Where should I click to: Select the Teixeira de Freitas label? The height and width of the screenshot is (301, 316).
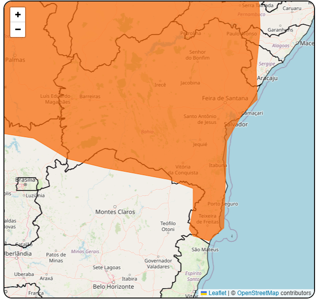pos(208,219)
